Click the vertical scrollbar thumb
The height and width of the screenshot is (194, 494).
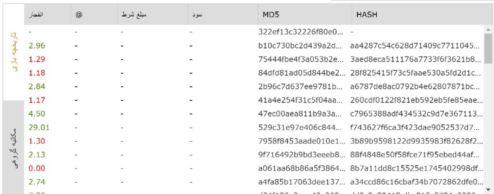point(488,48)
